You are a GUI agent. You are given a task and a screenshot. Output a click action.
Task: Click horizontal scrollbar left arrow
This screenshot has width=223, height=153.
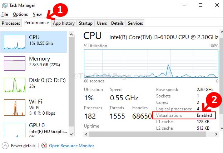[86, 134]
